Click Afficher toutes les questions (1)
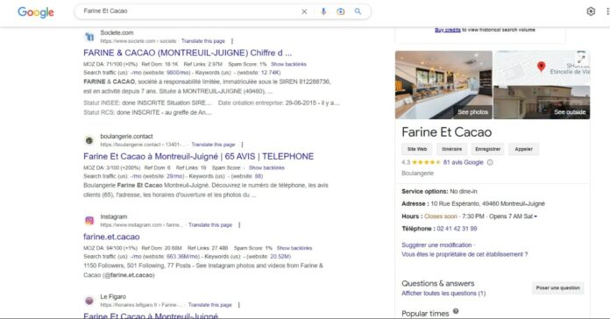This screenshot has width=610, height=319. coord(443,294)
